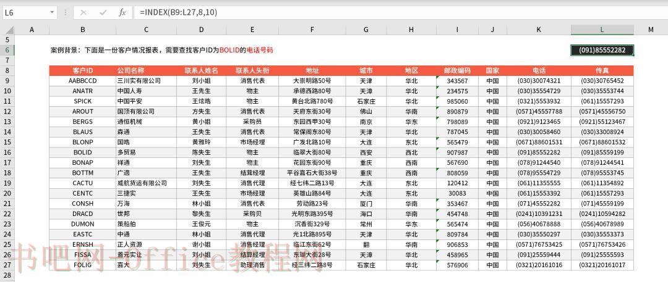This screenshot has width=668, height=282.
Task: Select cell with 多贸易
Action: [x=146, y=152]
